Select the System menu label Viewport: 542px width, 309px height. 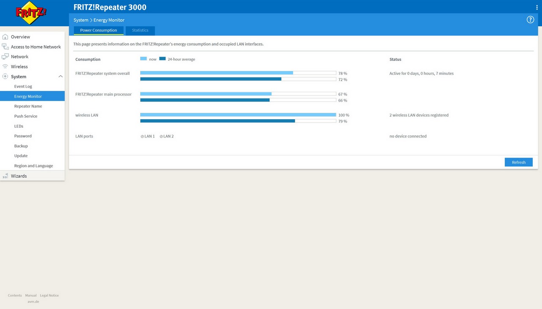[19, 77]
